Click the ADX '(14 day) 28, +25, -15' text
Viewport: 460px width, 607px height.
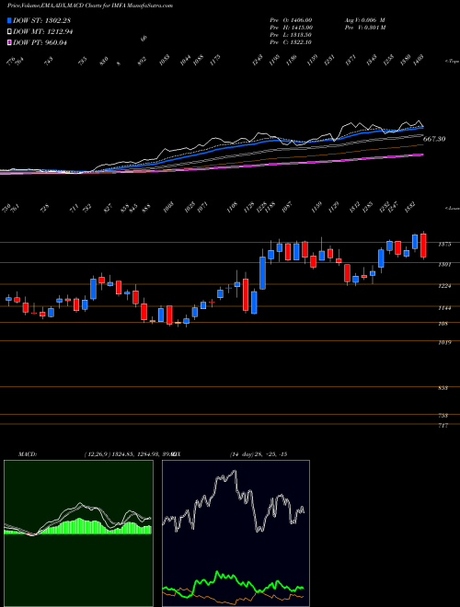click(x=258, y=453)
